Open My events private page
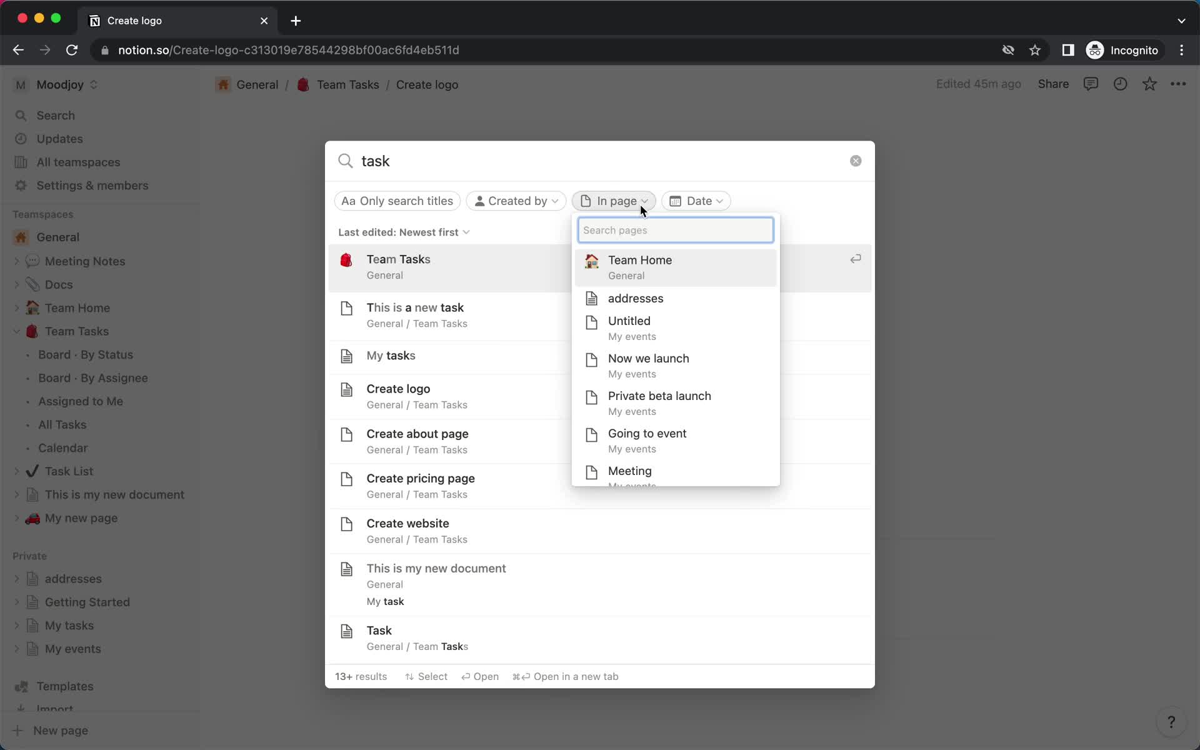The image size is (1200, 750). (x=72, y=649)
